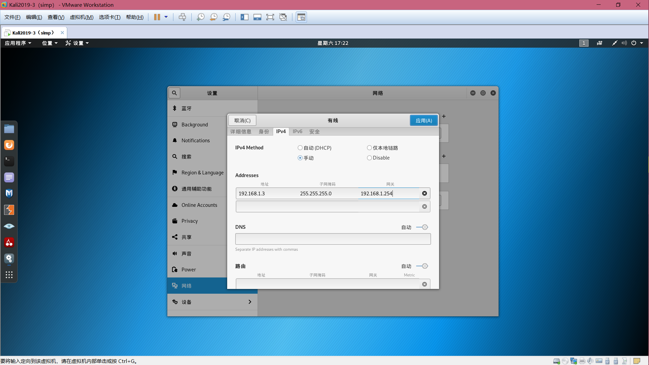Switch to the IPv6 tab
Screen dimensions: 649x365
tap(297, 131)
